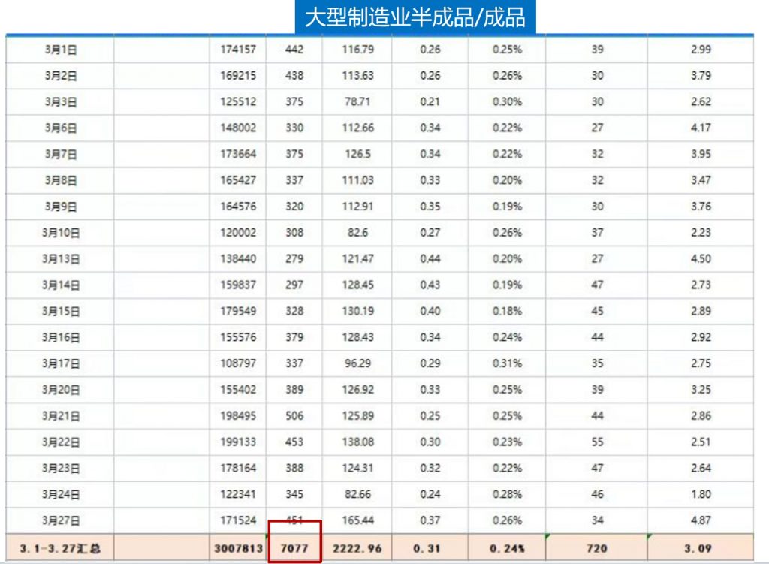Click the value 1.80 in 3月24日 row
The image size is (769, 564).
[x=701, y=494]
